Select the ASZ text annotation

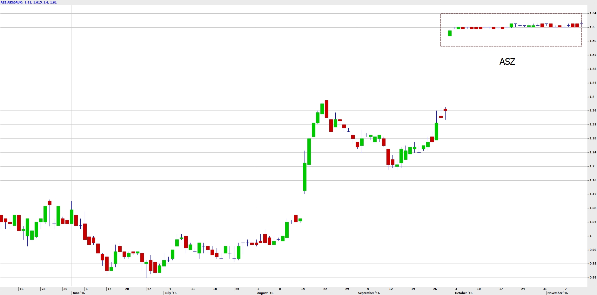[x=507, y=62]
